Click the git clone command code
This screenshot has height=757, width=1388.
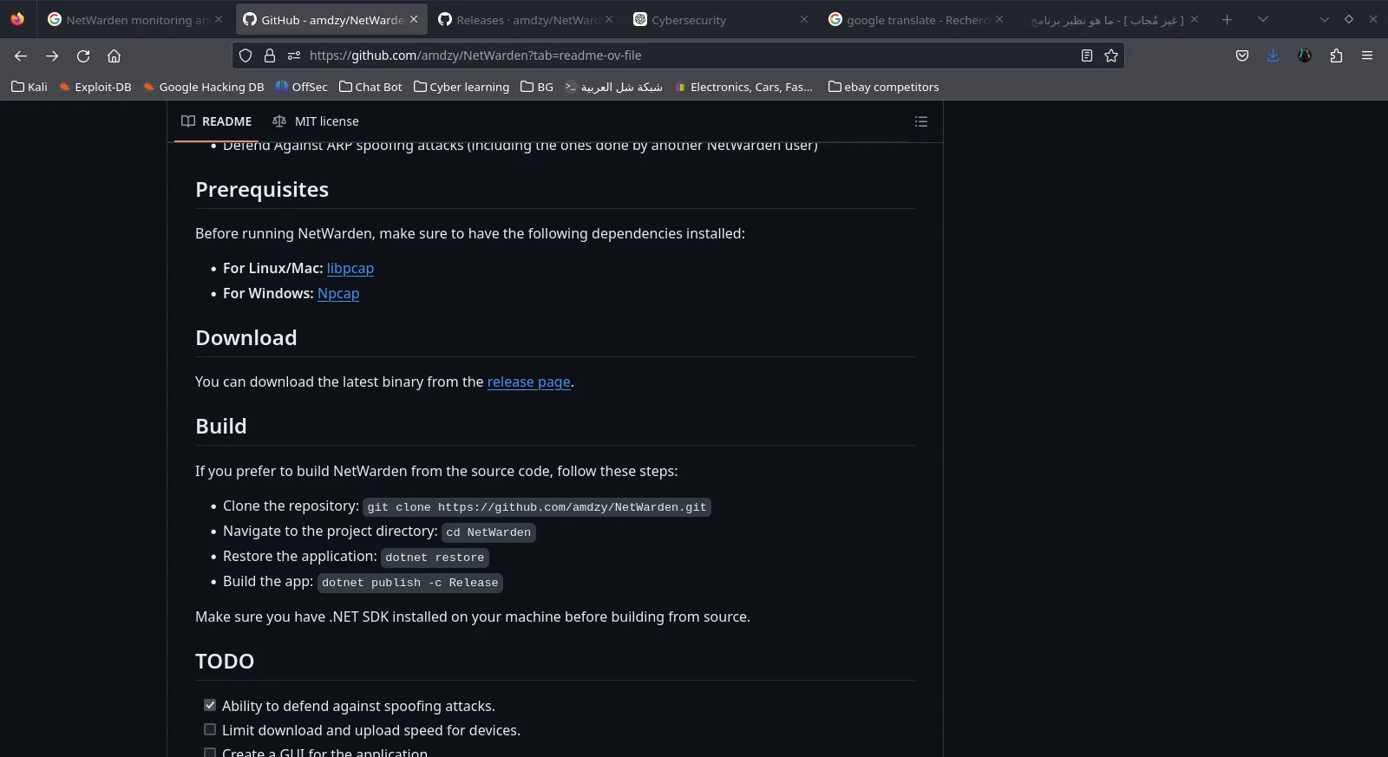click(537, 507)
